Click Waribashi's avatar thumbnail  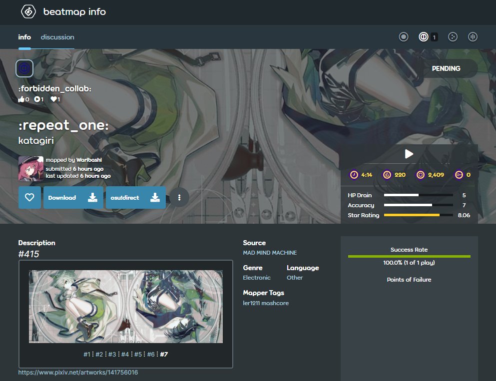click(30, 168)
